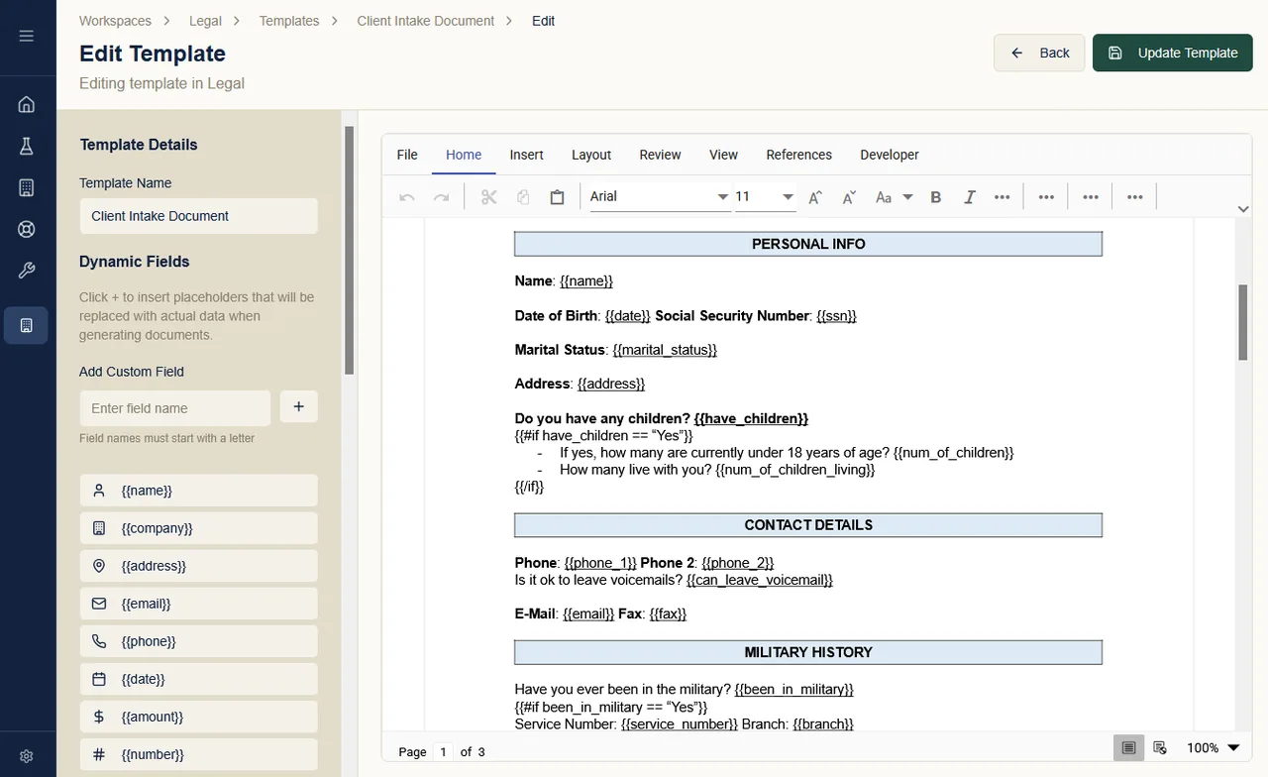Switch to the Layout tab
1268x777 pixels.
pyautogui.click(x=591, y=155)
